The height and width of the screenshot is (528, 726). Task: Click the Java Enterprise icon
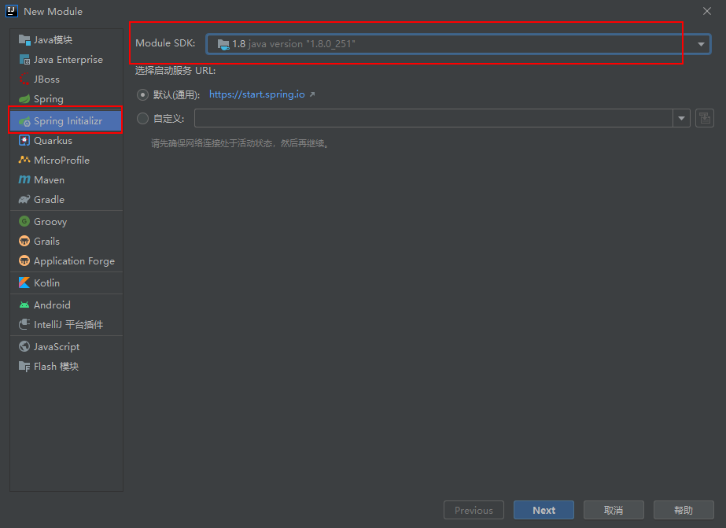(x=24, y=60)
